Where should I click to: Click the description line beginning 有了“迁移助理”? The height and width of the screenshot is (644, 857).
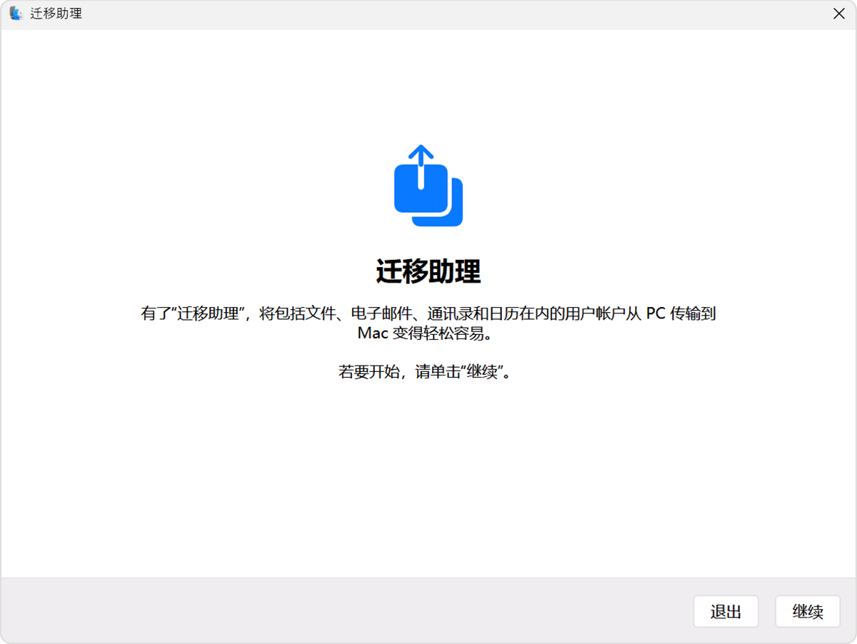[x=428, y=314]
